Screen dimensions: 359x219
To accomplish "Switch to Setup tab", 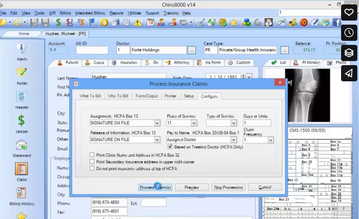I will tap(189, 96).
